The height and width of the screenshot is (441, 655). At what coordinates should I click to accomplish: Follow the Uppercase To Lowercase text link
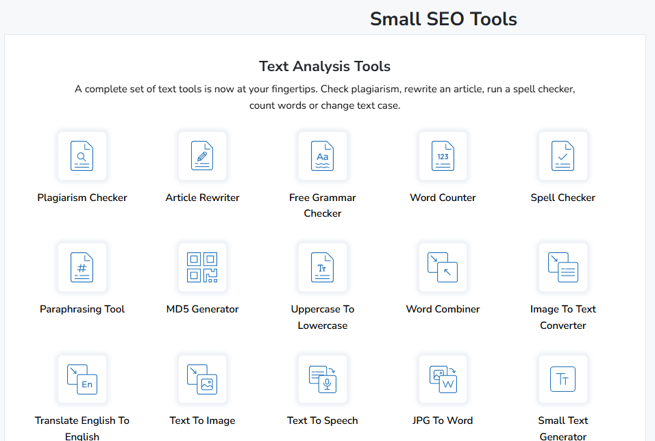[x=323, y=317]
